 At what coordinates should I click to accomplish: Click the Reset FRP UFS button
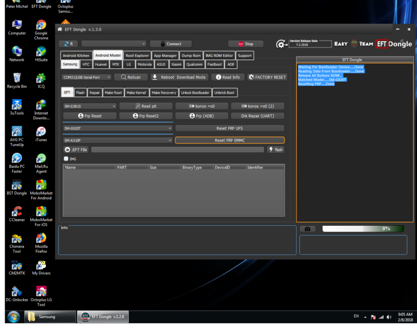tap(230, 129)
